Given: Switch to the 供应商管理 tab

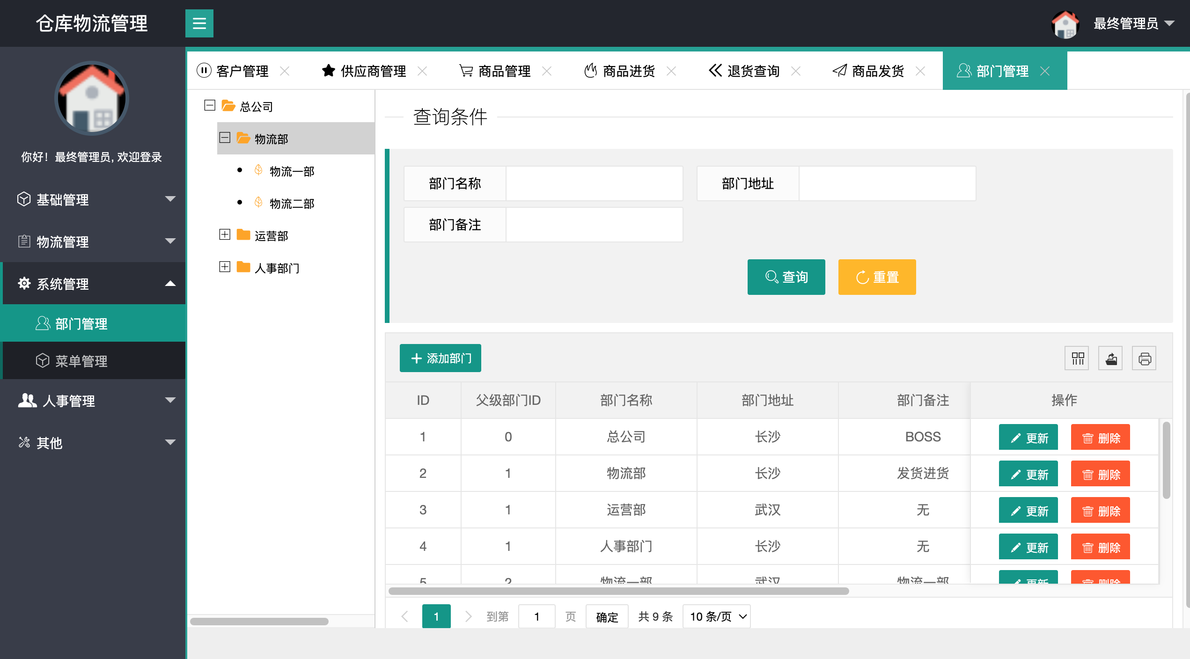Looking at the screenshot, I should pyautogui.click(x=374, y=71).
